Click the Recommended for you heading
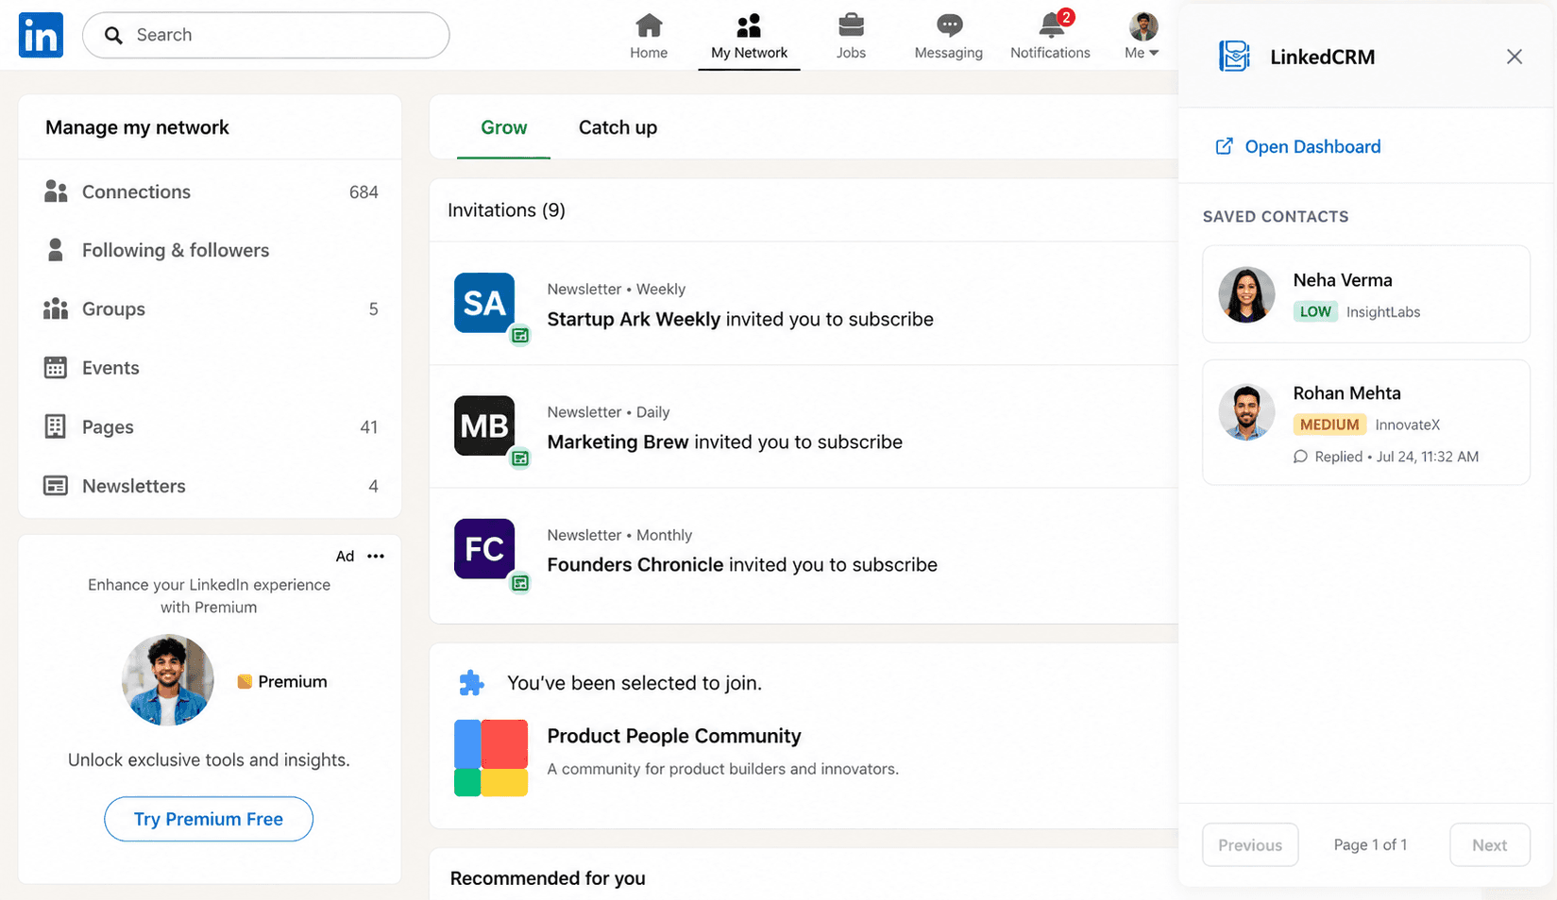The width and height of the screenshot is (1557, 900). [548, 878]
